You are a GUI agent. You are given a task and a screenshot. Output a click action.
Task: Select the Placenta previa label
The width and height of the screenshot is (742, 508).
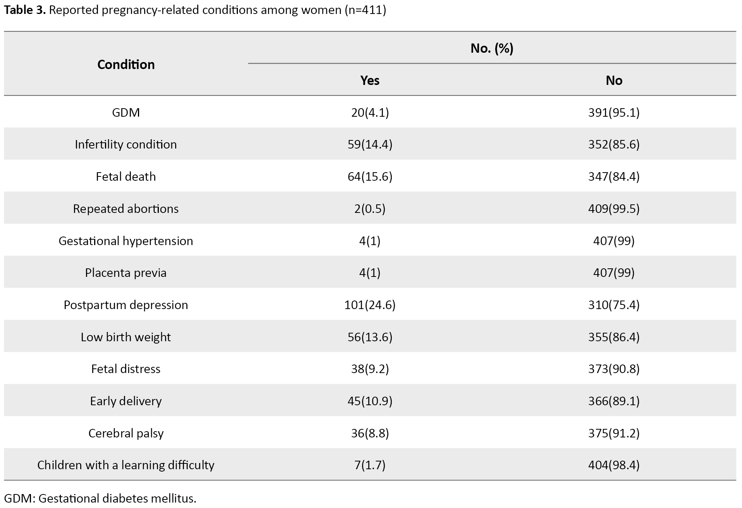pyautogui.click(x=126, y=273)
